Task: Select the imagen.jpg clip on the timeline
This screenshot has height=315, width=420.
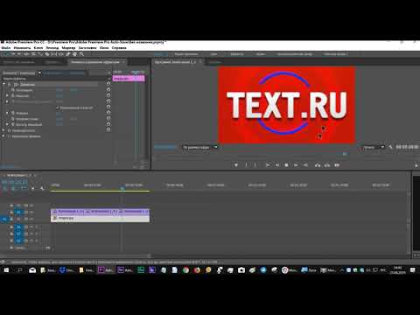Action: click(101, 219)
